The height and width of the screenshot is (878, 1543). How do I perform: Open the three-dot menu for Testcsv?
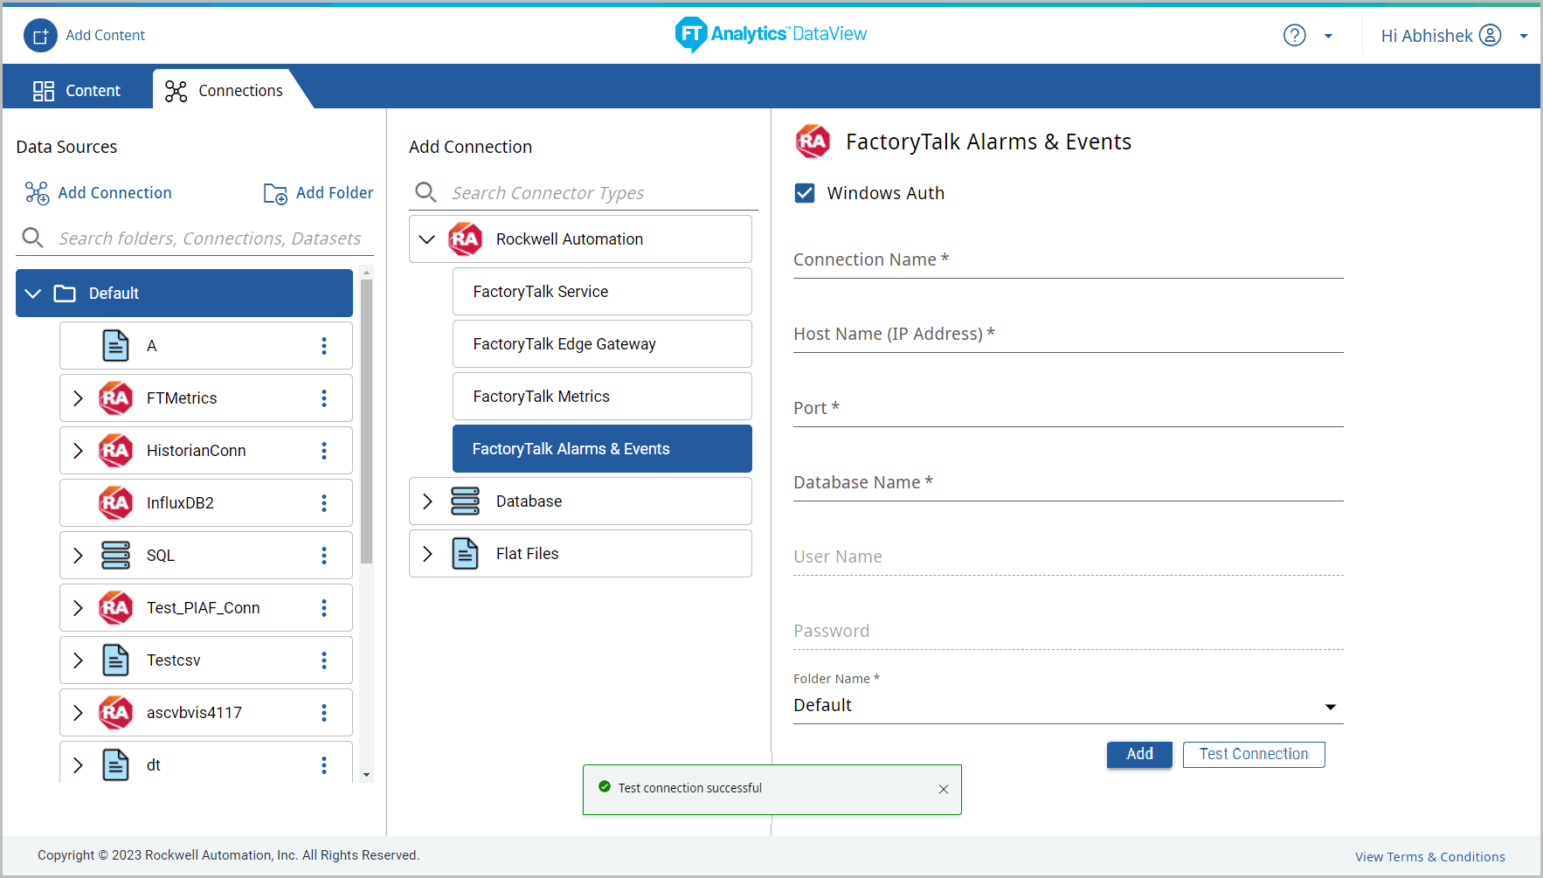click(x=324, y=660)
